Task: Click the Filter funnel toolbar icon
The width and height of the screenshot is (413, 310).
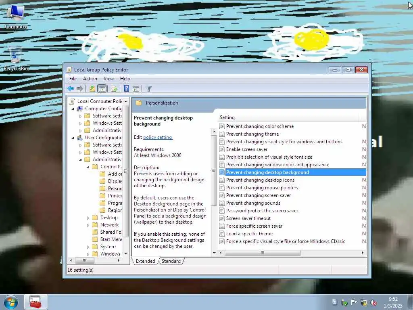Action: 148,88
